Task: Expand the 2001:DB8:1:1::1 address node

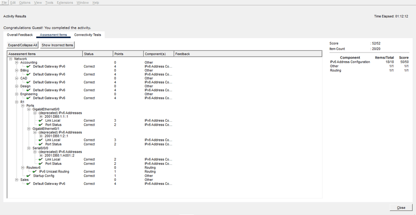Action: pyautogui.click(x=41, y=117)
